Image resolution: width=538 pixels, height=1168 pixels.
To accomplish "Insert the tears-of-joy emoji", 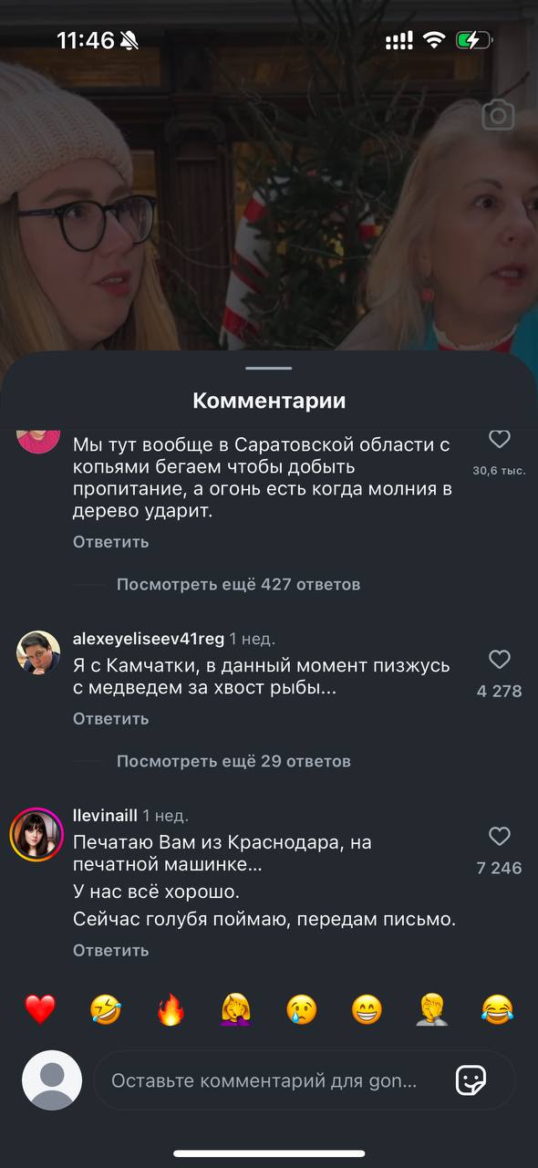I will (498, 1009).
